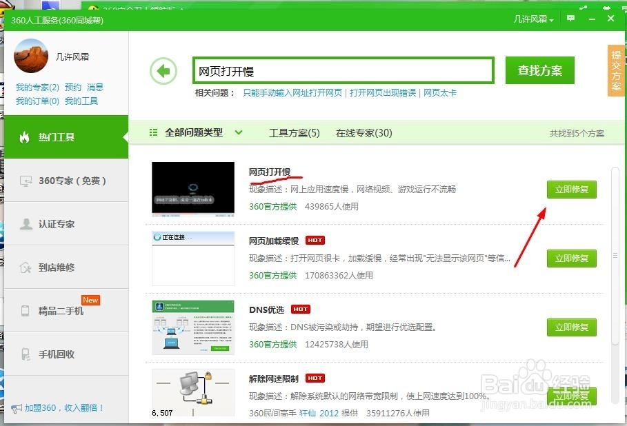Click the 网页加载缓慢 result title
The width and height of the screenshot is (627, 426).
tap(274, 241)
